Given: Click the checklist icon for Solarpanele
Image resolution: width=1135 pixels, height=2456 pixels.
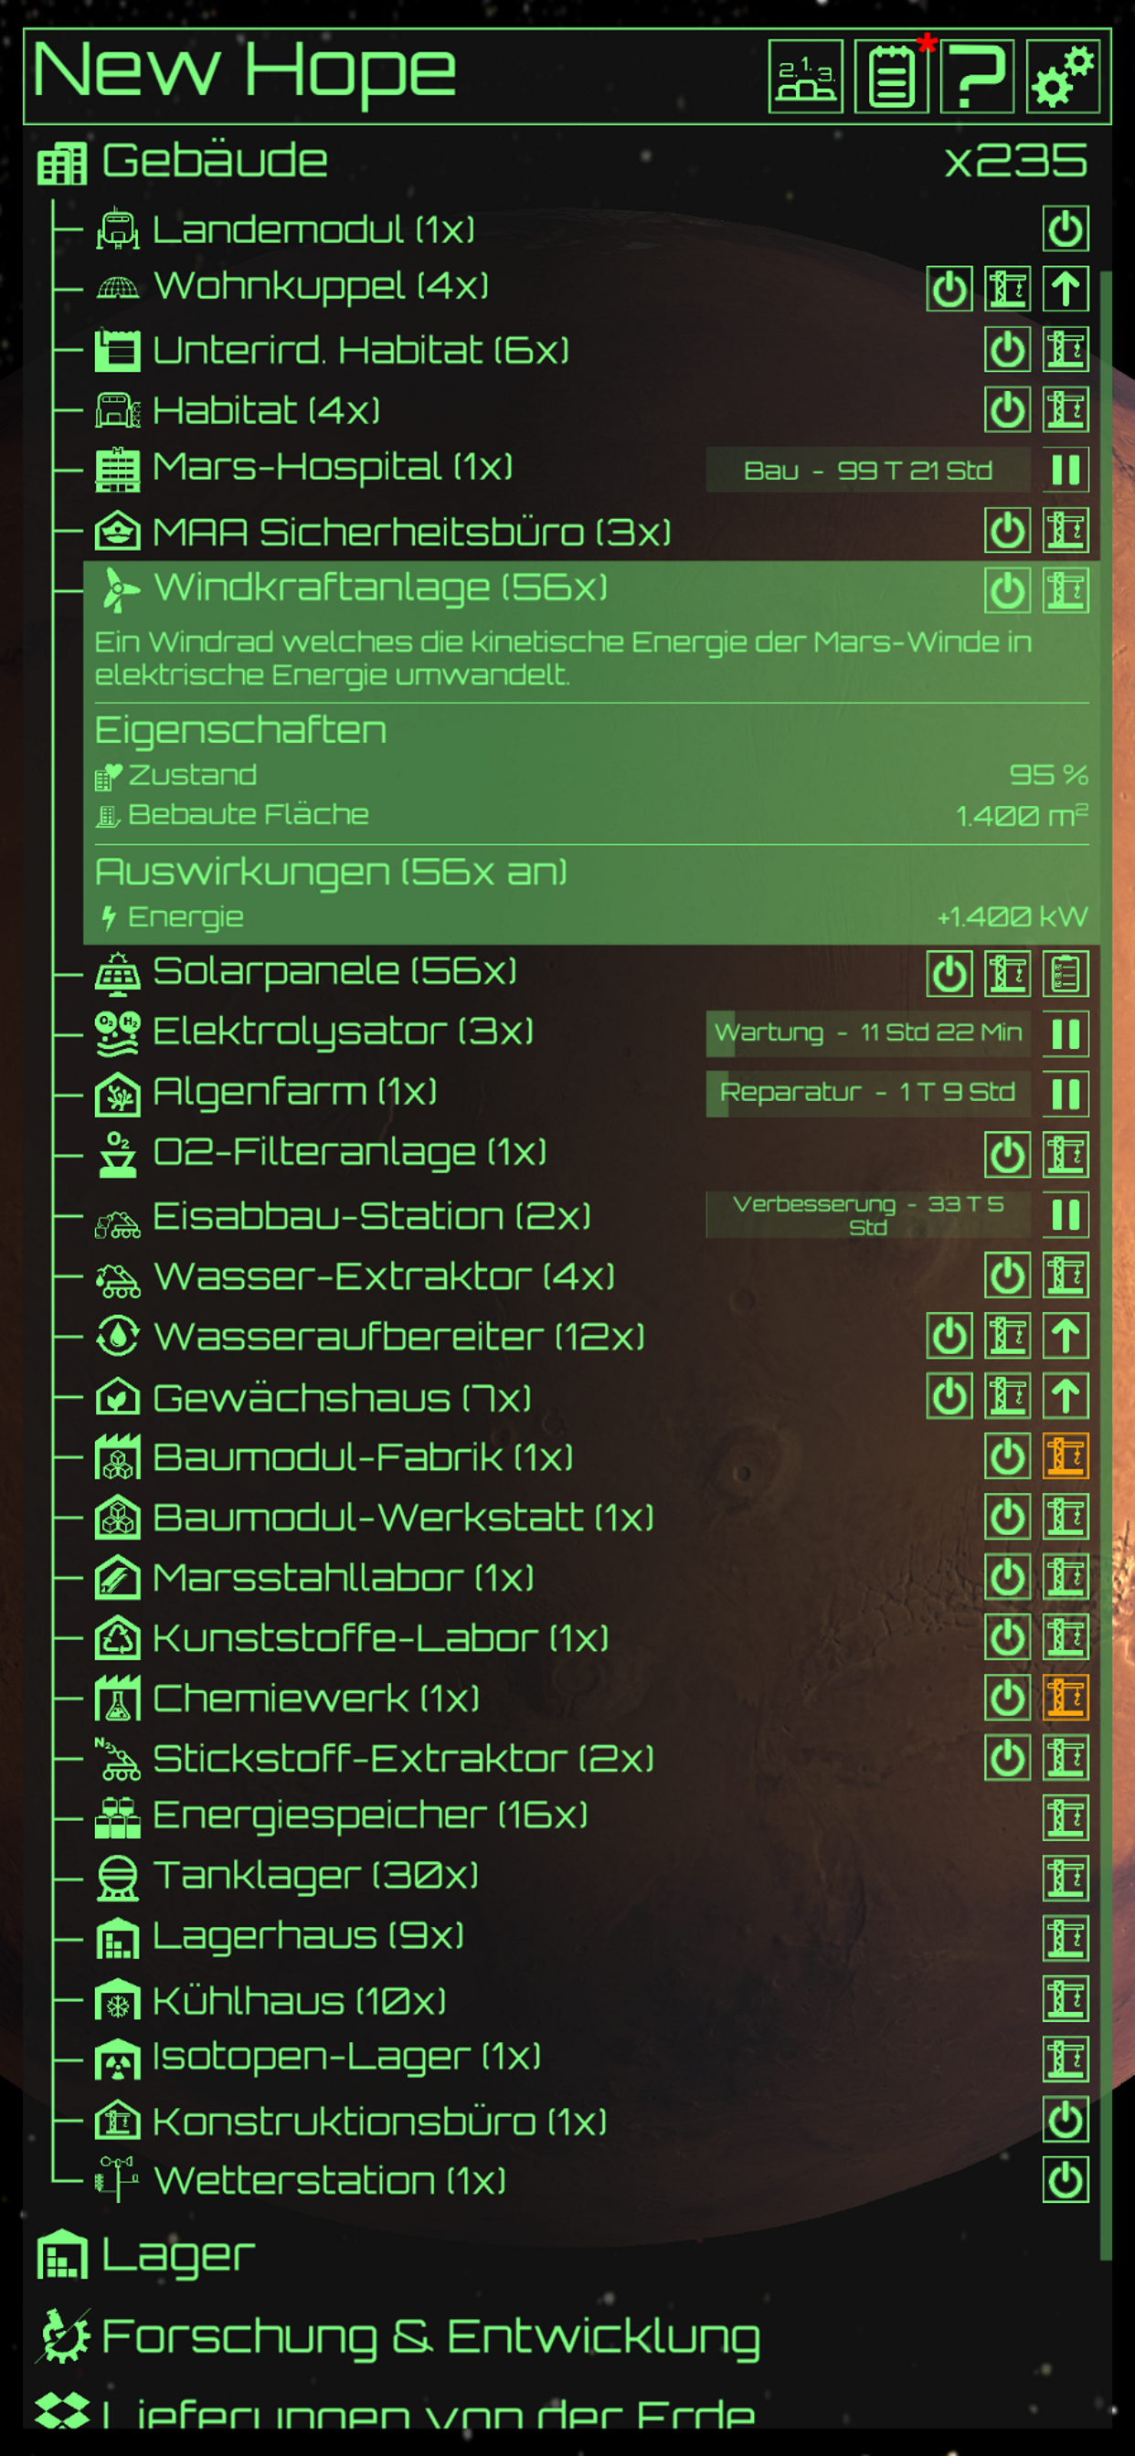Looking at the screenshot, I should point(1066,974).
